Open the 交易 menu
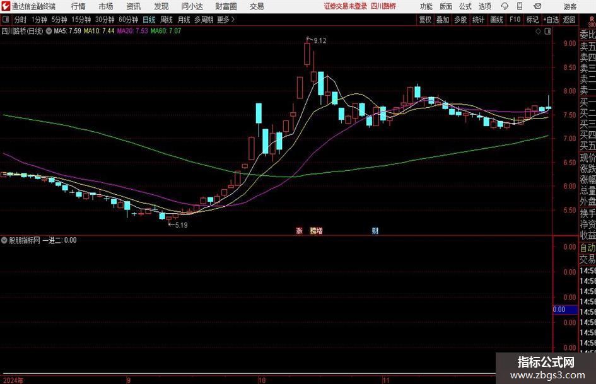This screenshot has width=596, height=384. point(257,6)
